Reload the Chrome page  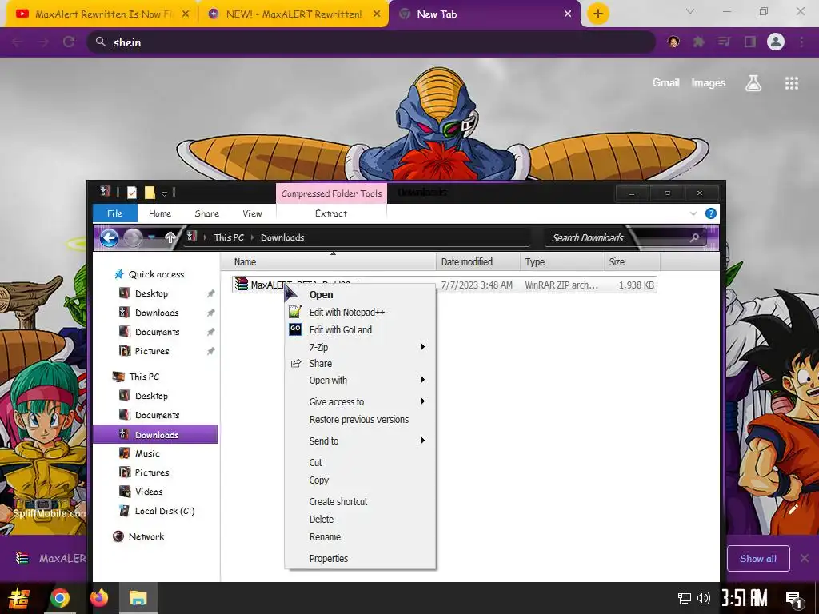[x=69, y=42]
